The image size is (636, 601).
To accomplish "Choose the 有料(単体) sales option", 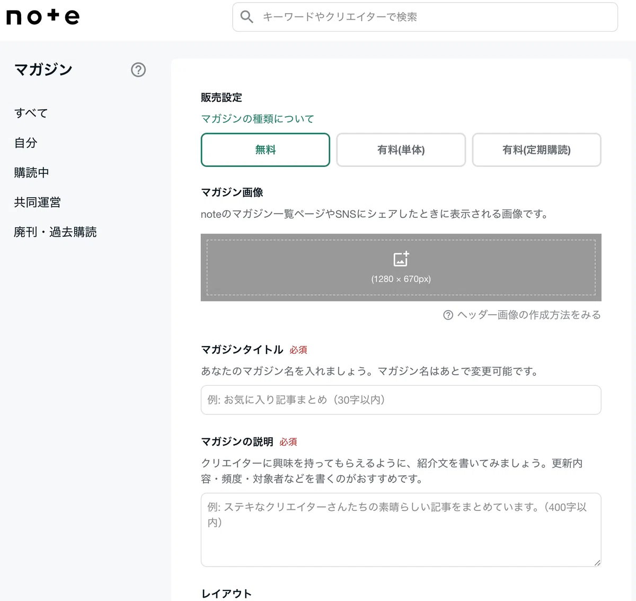I will (401, 150).
